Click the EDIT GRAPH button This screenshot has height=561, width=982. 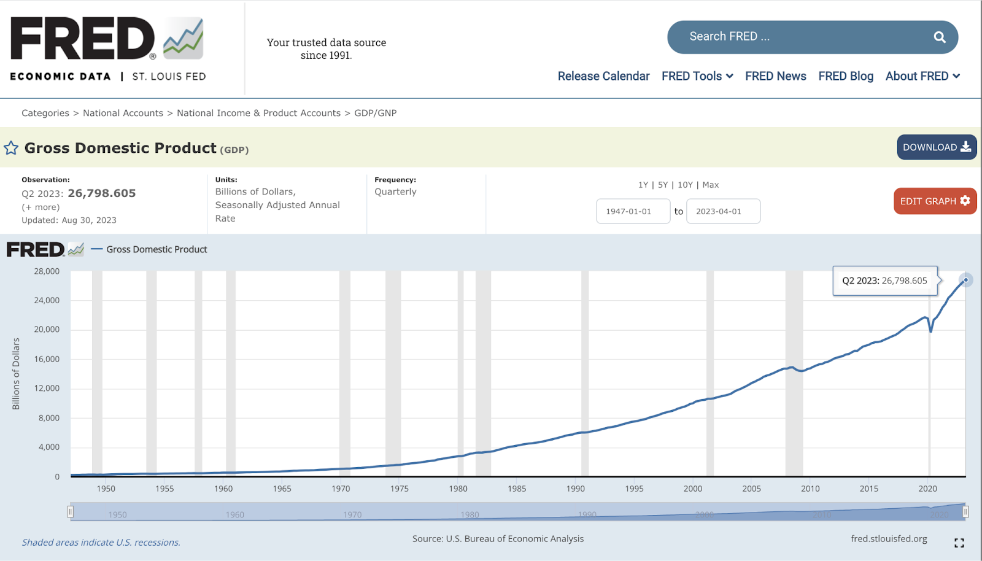coord(935,201)
